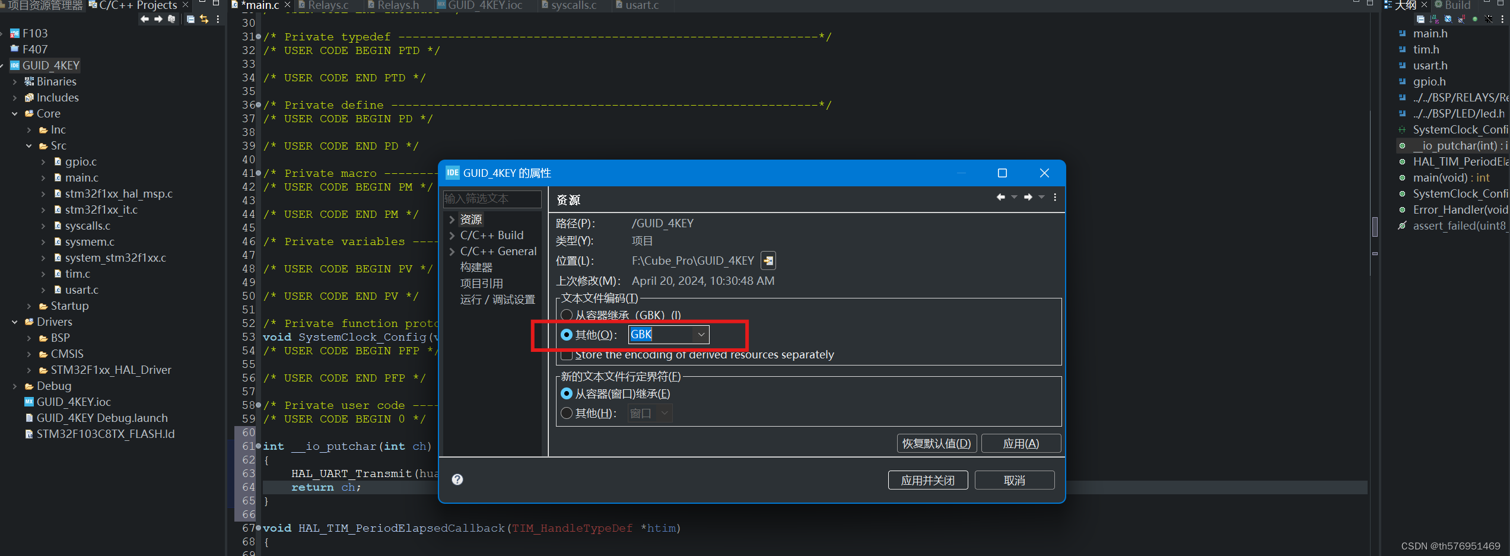Switch to the Relays.c editor tab

click(x=327, y=5)
